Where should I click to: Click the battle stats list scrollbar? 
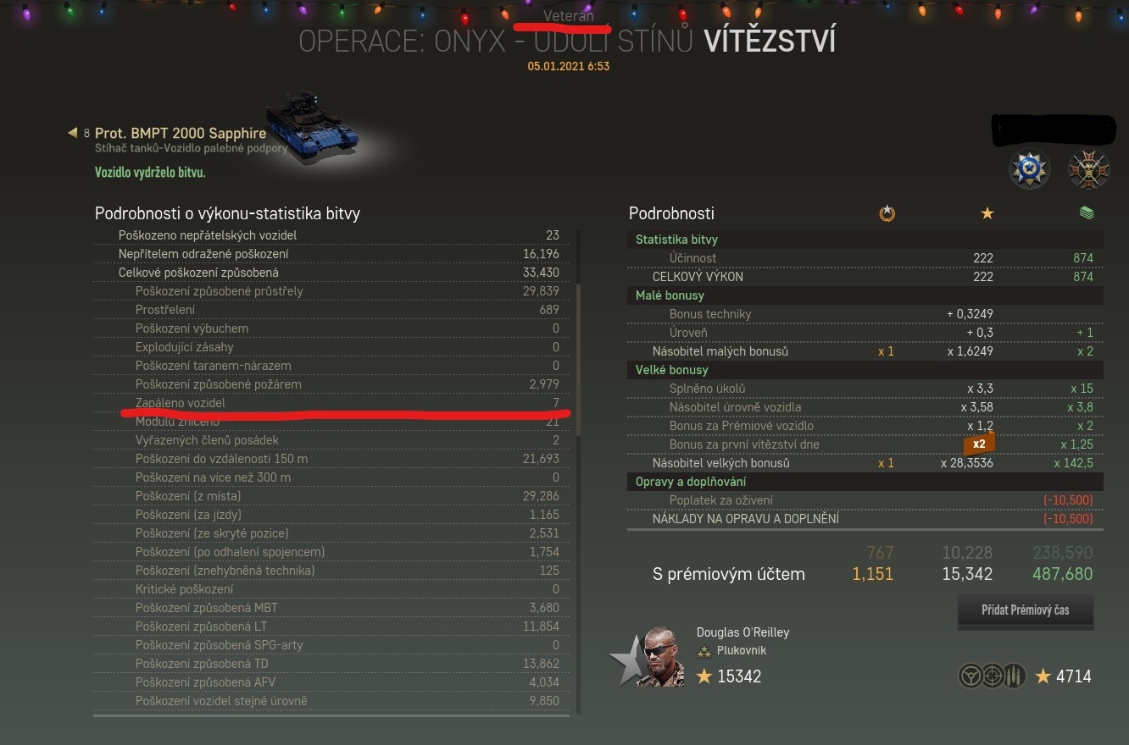click(x=579, y=360)
